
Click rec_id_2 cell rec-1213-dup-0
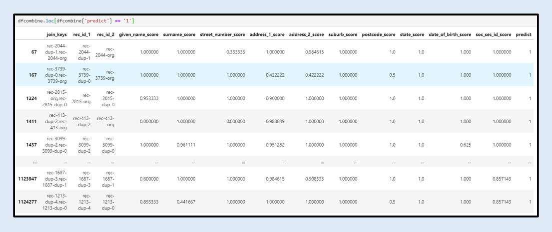[x=107, y=202]
